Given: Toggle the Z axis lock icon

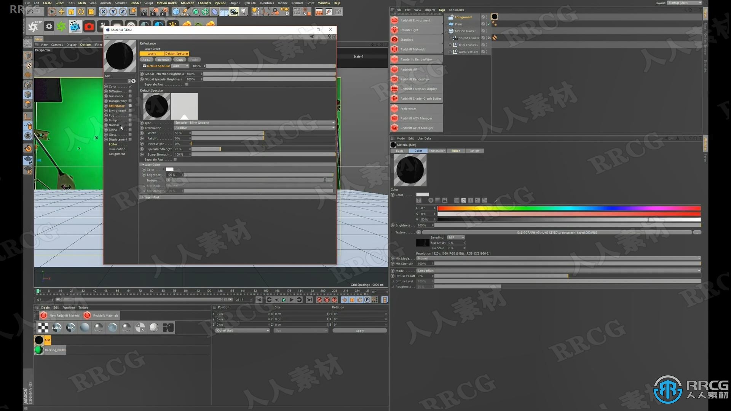Looking at the screenshot, I should click(x=123, y=12).
